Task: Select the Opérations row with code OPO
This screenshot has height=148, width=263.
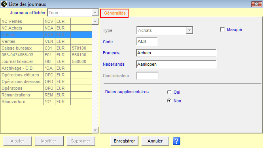Action: 46,88
